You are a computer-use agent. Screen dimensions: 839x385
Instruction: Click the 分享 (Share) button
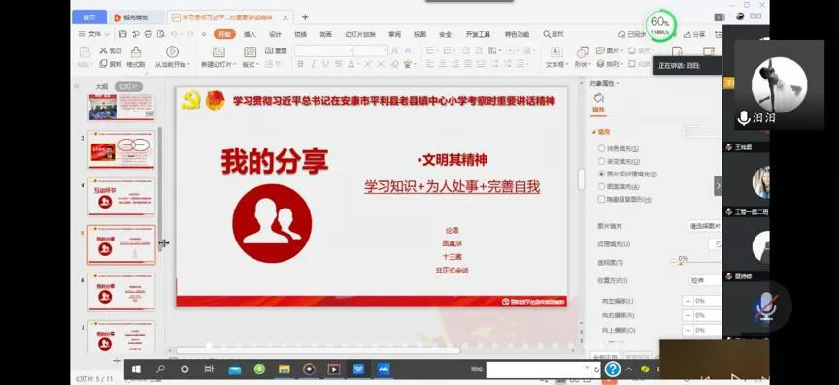click(694, 34)
